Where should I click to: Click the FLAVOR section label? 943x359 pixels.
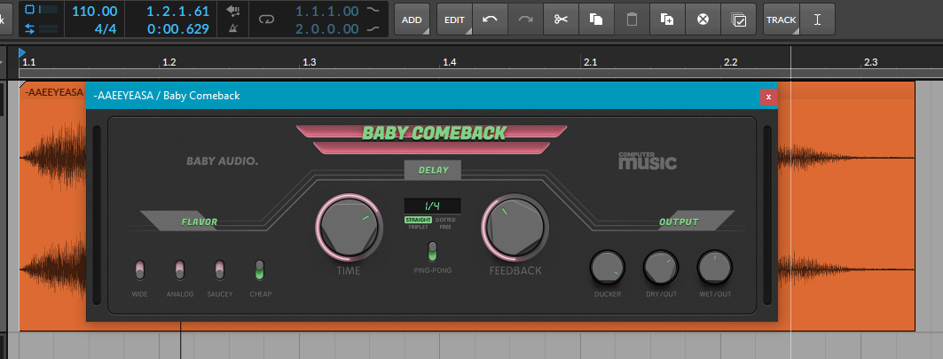pos(199,222)
